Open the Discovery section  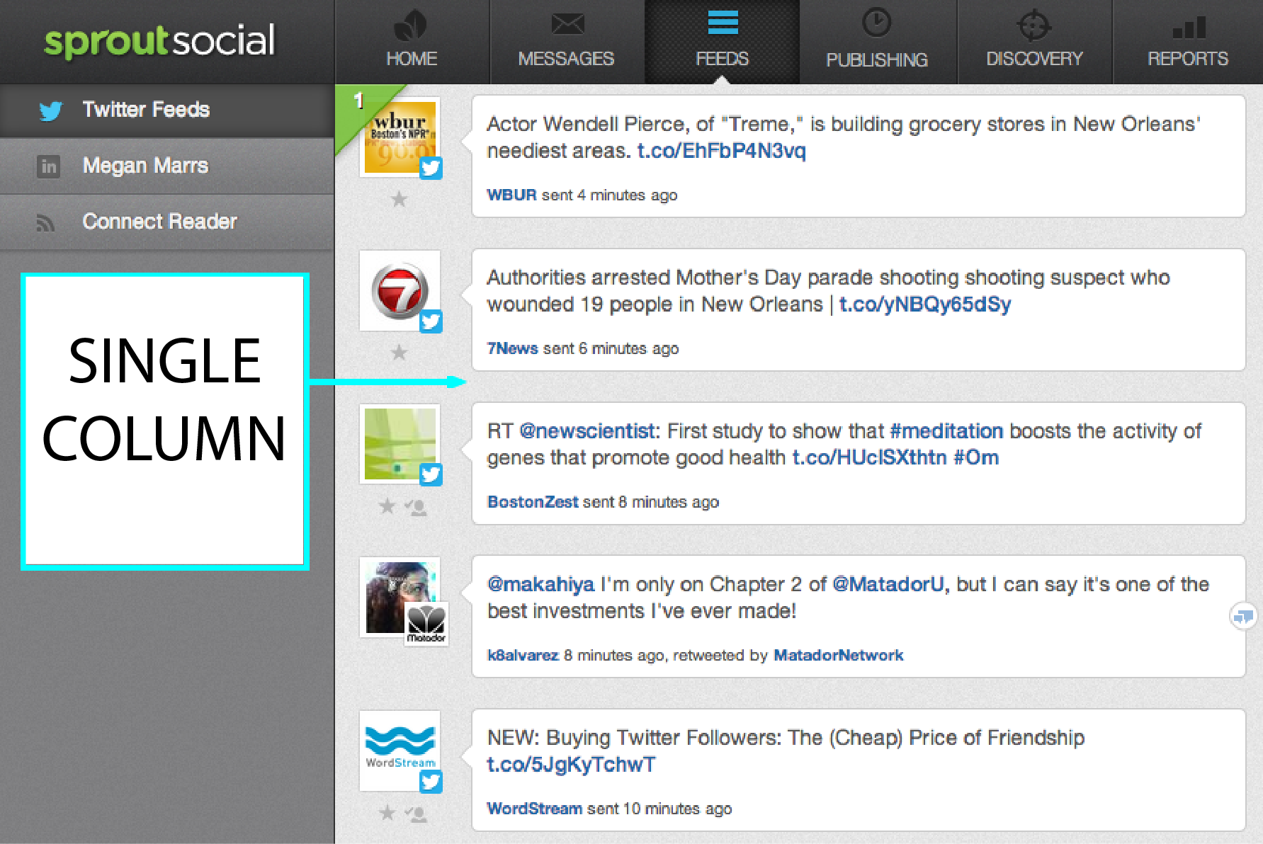click(1034, 42)
